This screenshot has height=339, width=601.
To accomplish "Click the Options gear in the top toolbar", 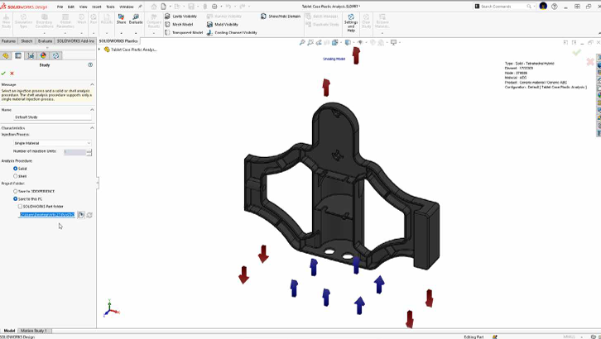I will [x=214, y=7].
